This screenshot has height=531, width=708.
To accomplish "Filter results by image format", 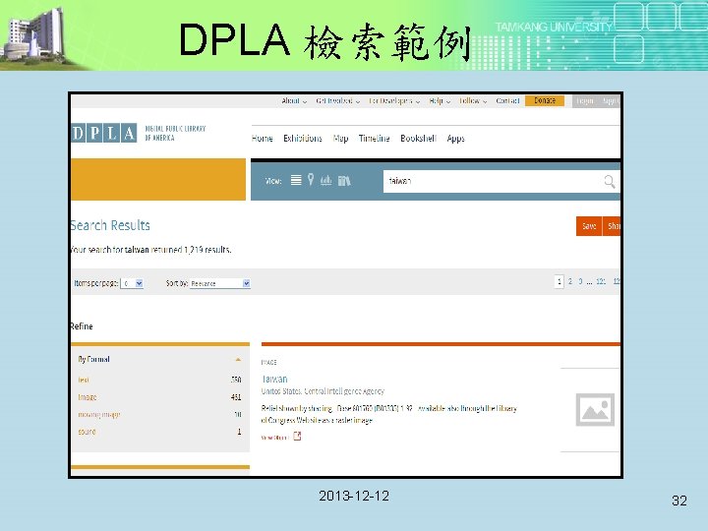I will pyautogui.click(x=88, y=397).
